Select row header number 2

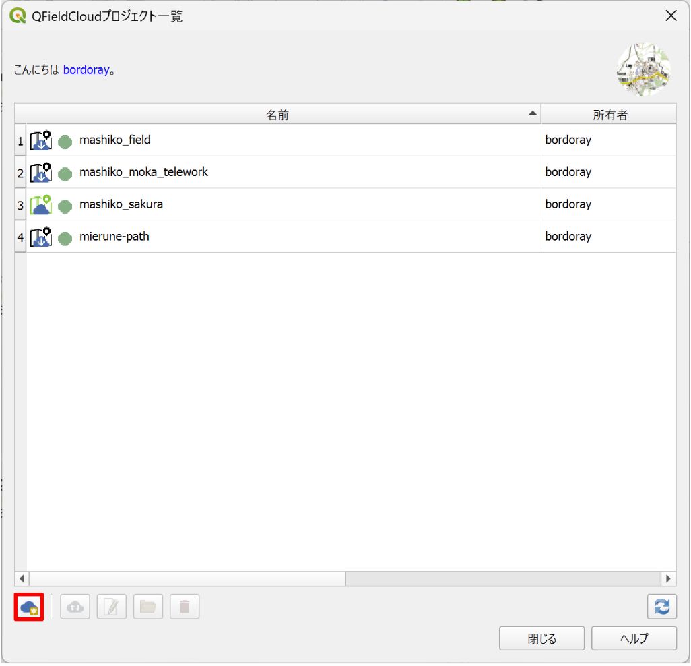point(20,173)
